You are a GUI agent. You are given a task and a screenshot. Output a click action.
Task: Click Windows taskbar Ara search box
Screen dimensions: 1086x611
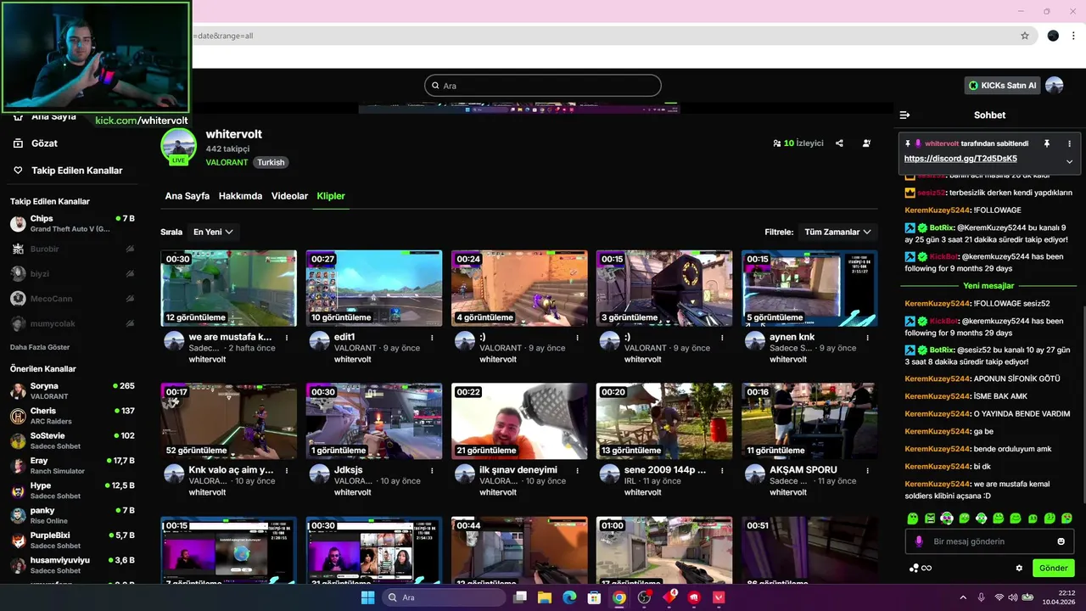click(x=445, y=597)
